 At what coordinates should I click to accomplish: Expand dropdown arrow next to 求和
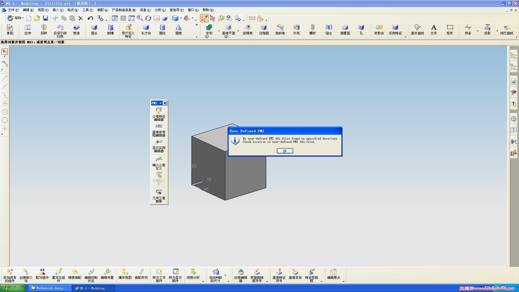[219, 31]
